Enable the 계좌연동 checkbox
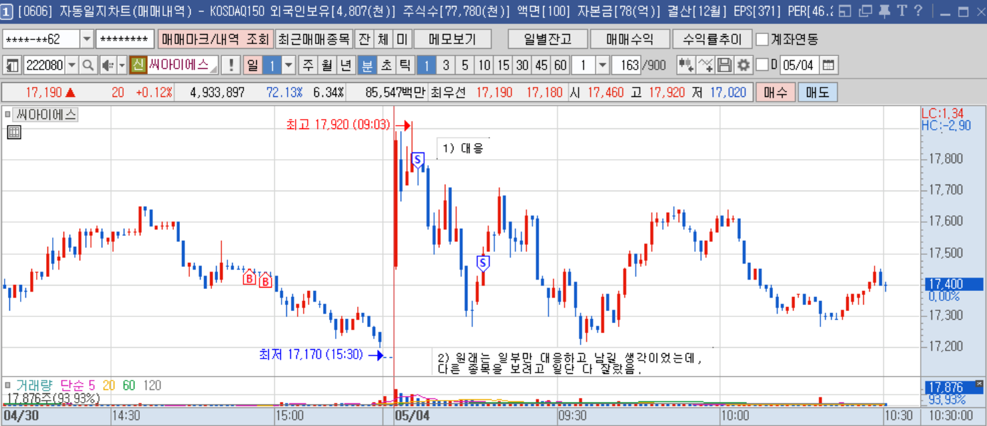987x426 pixels. 762,39
